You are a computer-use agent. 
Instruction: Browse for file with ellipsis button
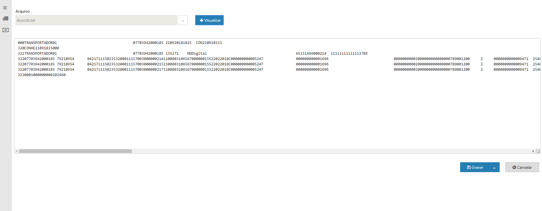(183, 20)
